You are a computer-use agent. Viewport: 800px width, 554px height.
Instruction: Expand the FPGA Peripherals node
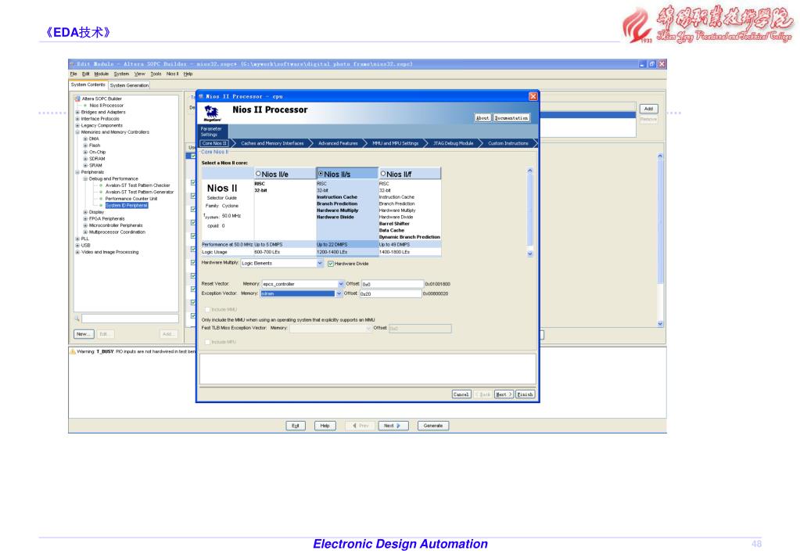[86, 219]
